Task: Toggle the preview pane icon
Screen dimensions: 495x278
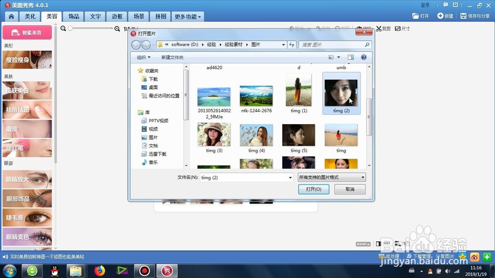Action: 351,57
